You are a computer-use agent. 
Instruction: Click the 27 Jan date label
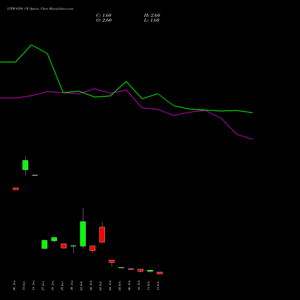click(x=43, y=286)
